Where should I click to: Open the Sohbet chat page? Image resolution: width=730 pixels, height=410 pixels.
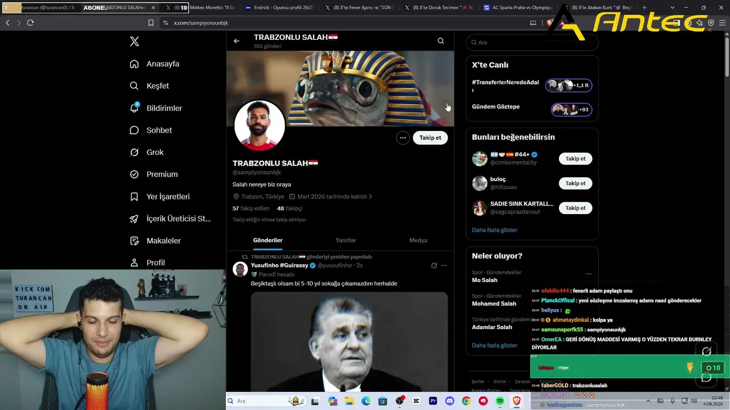pos(151,130)
